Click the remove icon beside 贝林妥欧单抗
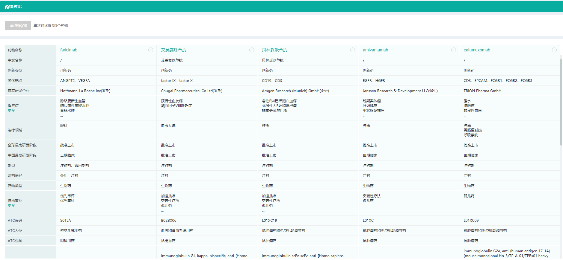This screenshot has width=563, height=260. tap(353, 50)
